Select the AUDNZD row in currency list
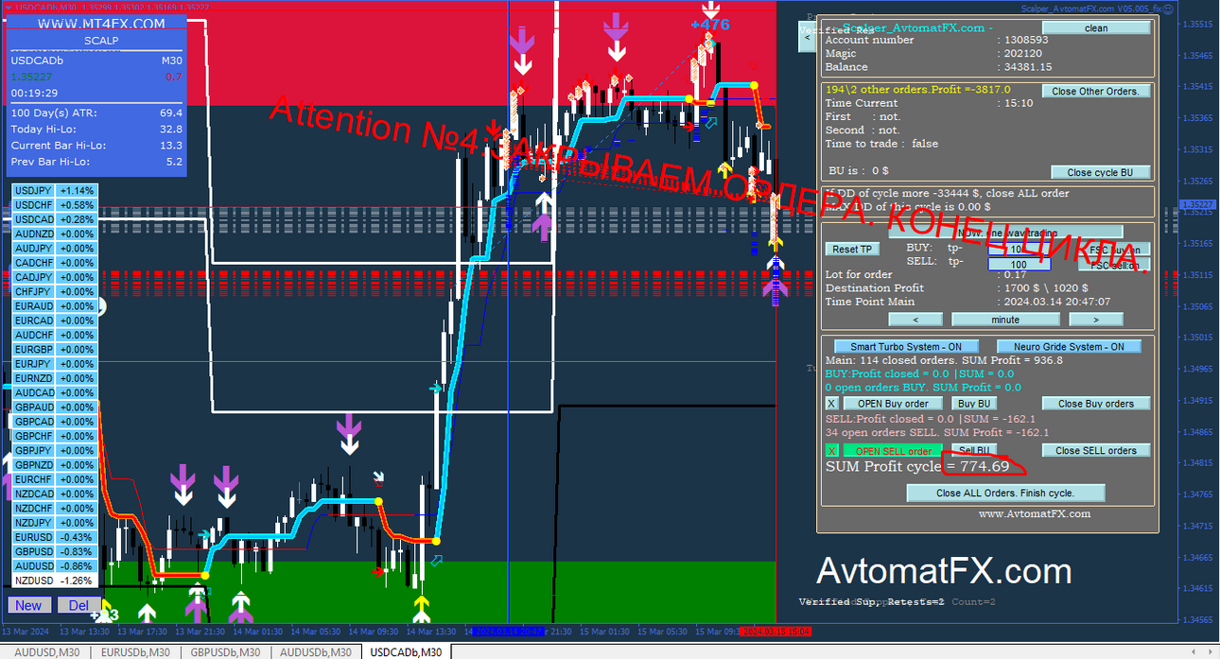Viewport: 1220px width, 659px height. [x=55, y=234]
